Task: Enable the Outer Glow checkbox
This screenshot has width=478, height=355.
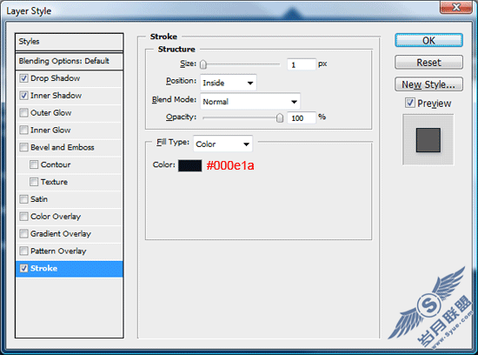Action: click(x=23, y=113)
